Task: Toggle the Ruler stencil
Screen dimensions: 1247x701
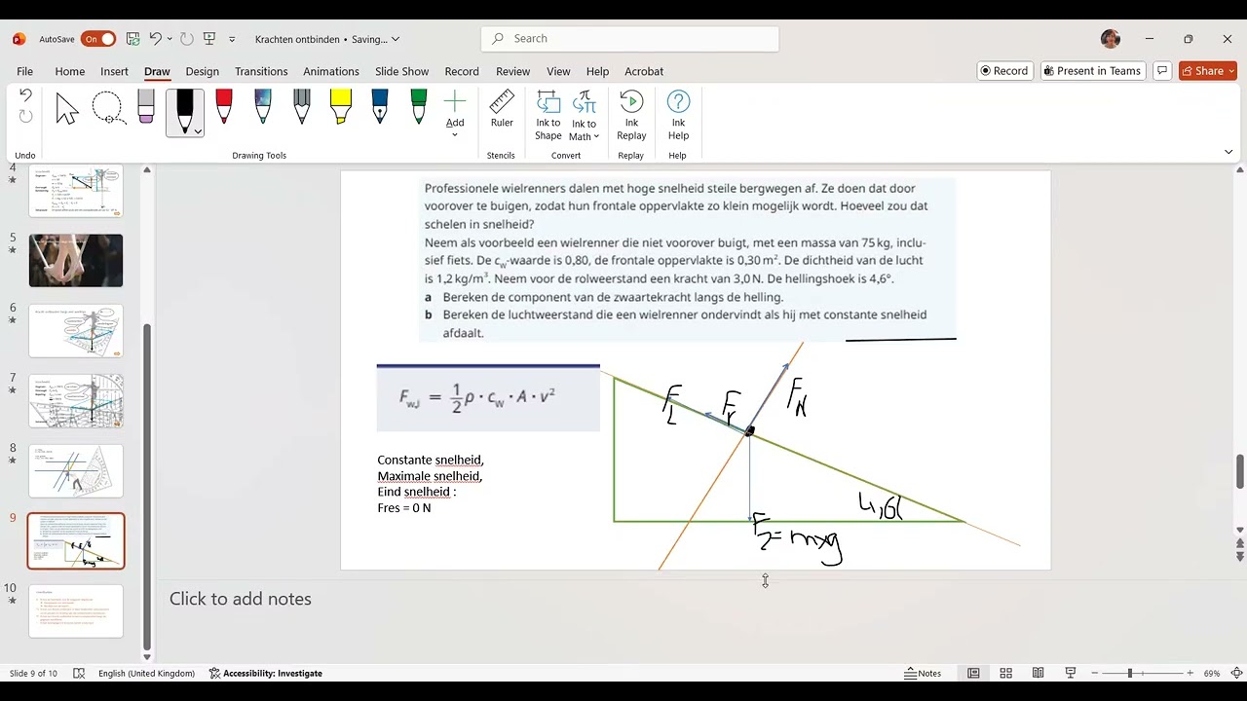Action: coord(502,109)
